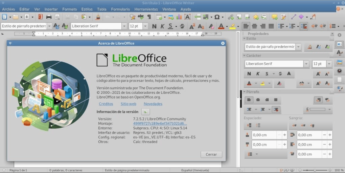Click the Superscript icon in formatting toolbar
This screenshot has width=345, height=173.
click(x=192, y=26)
